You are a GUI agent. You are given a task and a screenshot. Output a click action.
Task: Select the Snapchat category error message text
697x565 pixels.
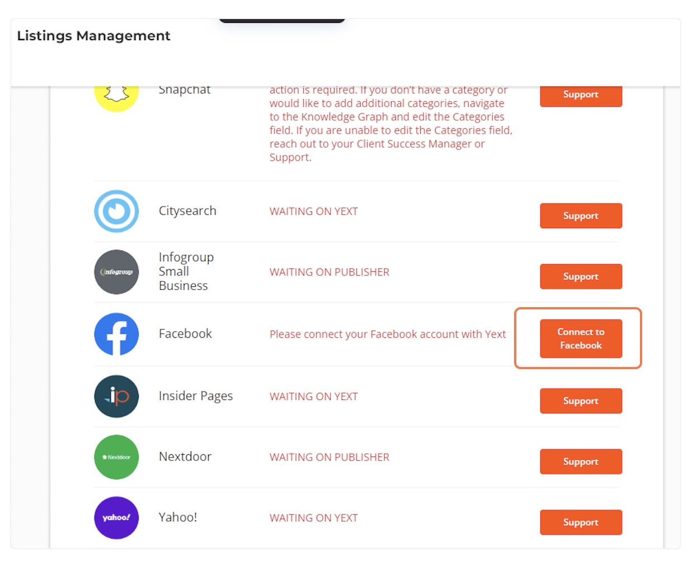click(x=390, y=124)
